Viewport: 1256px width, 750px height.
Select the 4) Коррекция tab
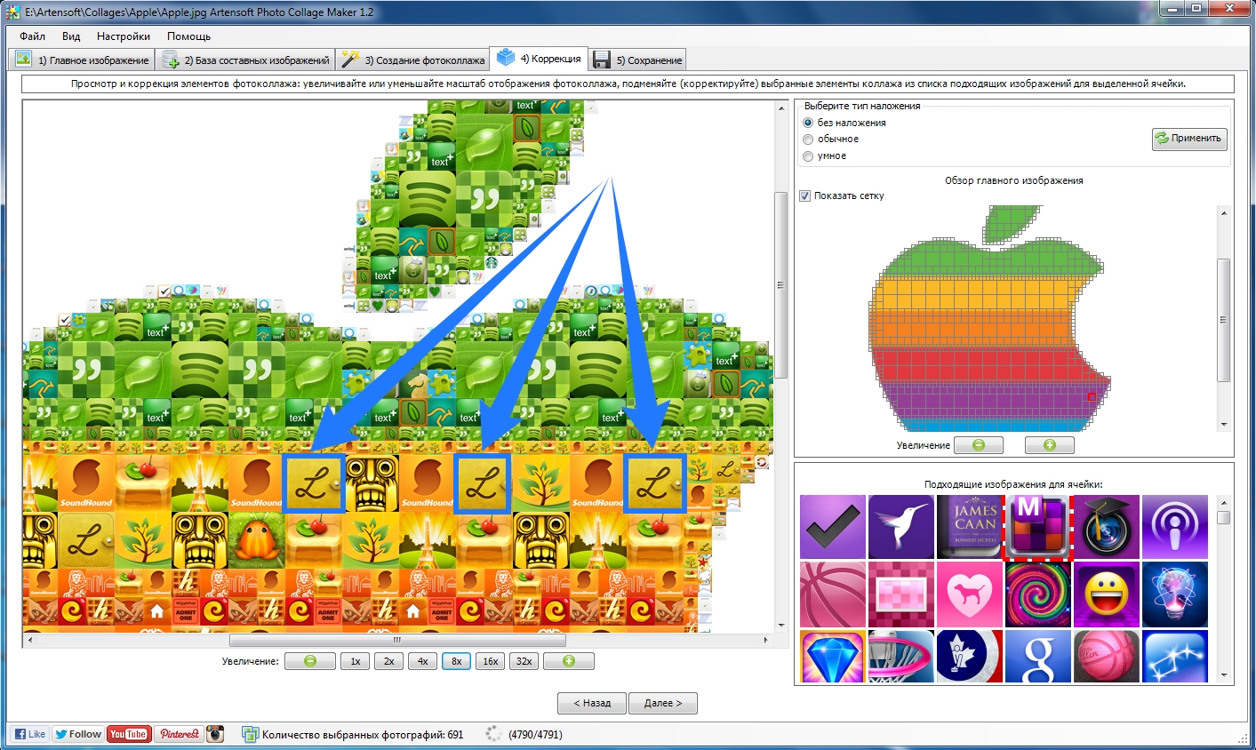click(539, 58)
